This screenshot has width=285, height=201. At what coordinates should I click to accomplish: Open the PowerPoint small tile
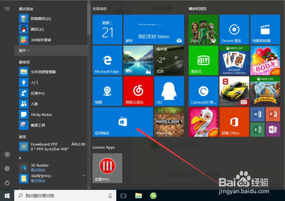pyautogui.click(x=273, y=114)
